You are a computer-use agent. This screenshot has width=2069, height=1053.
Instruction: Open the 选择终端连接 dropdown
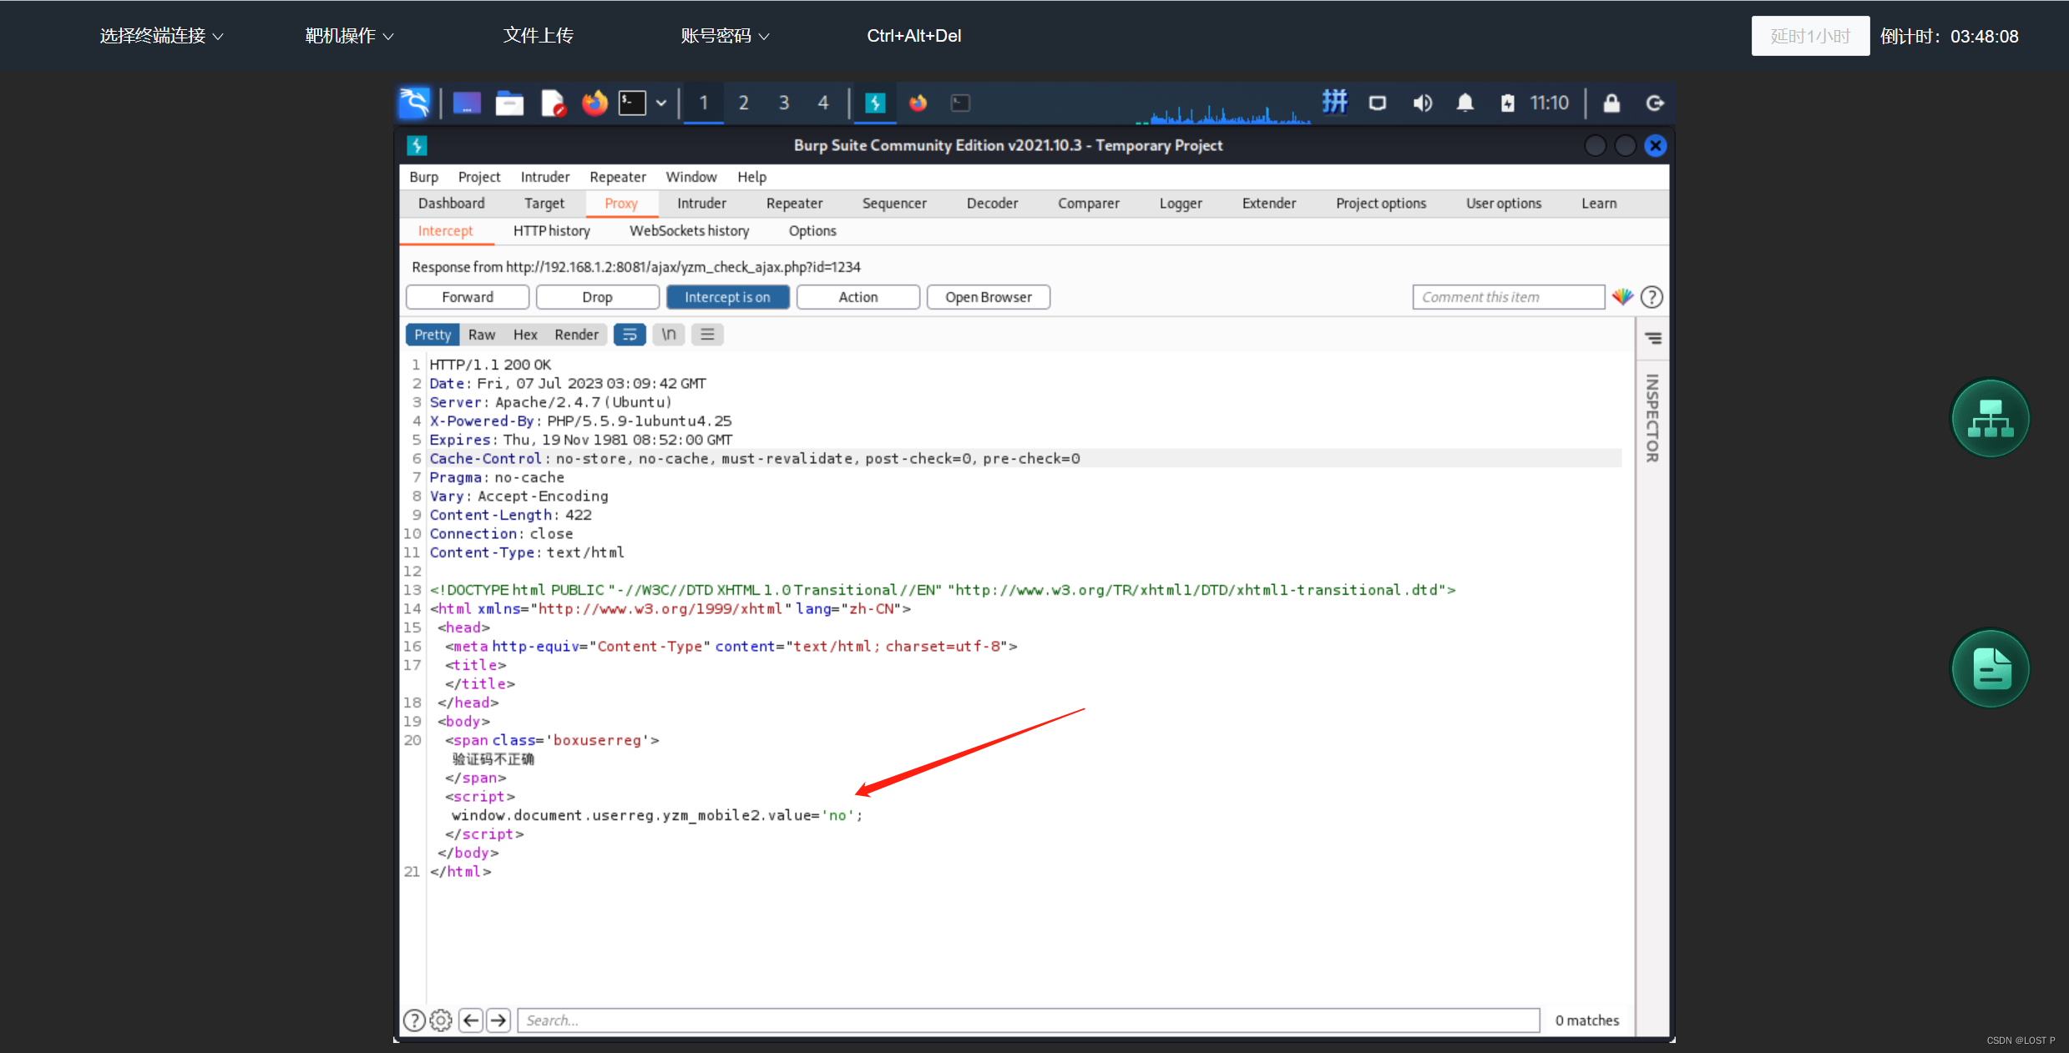coord(162,36)
